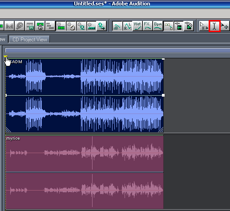Click the clip time stretching icon

(178, 26)
